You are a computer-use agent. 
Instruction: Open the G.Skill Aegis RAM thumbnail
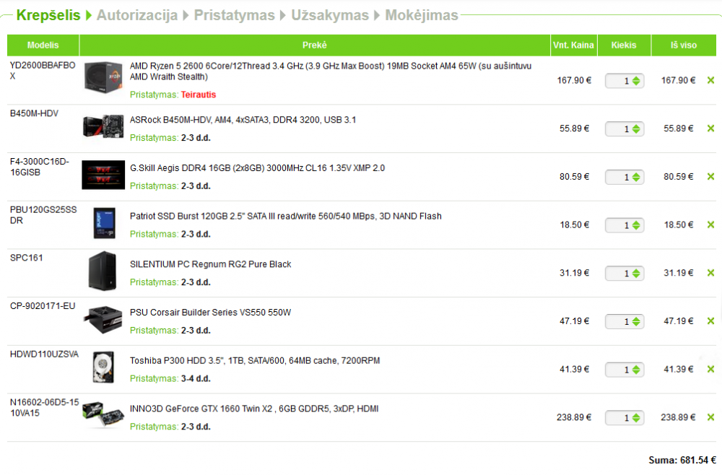103,175
